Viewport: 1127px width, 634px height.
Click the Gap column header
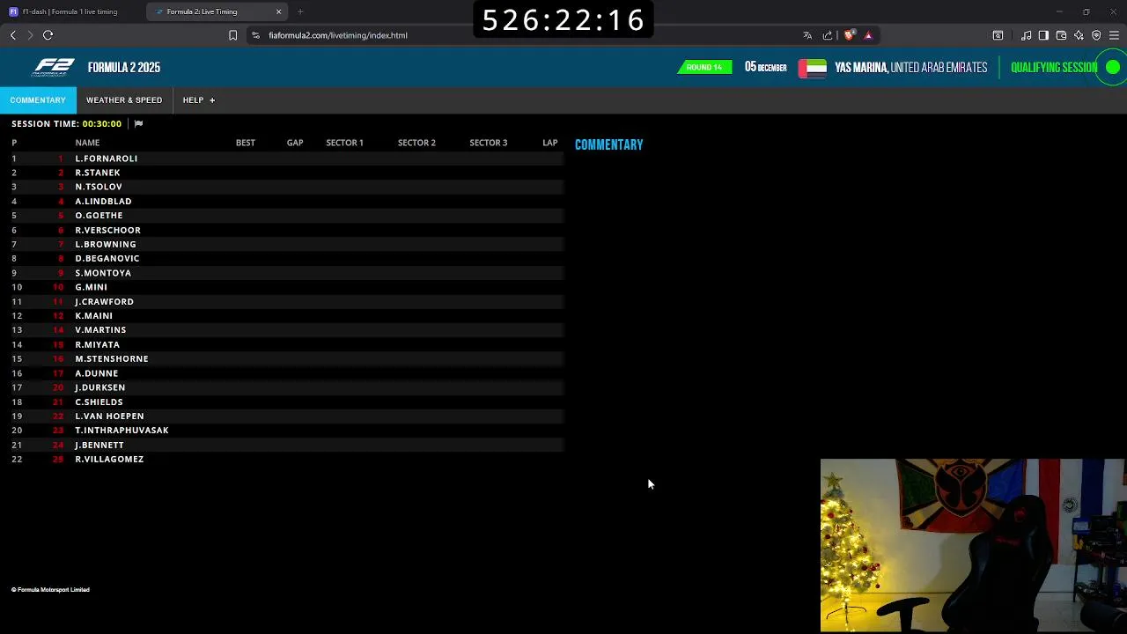tap(295, 143)
